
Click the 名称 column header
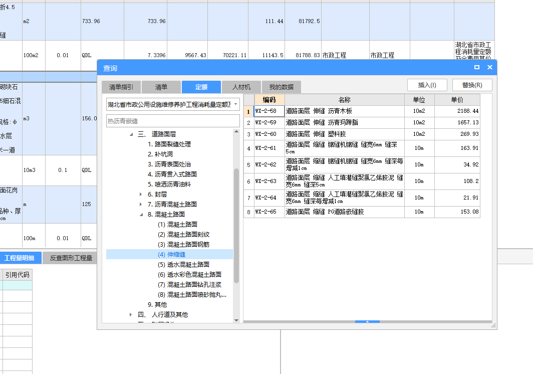tap(344, 100)
